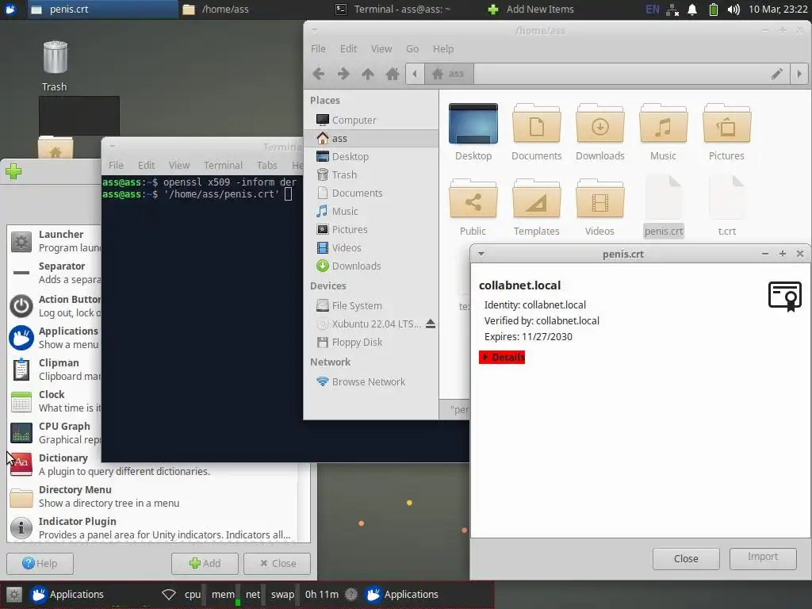Open the Music folder icon in the file pane
The width and height of the screenshot is (812, 609).
point(663,124)
